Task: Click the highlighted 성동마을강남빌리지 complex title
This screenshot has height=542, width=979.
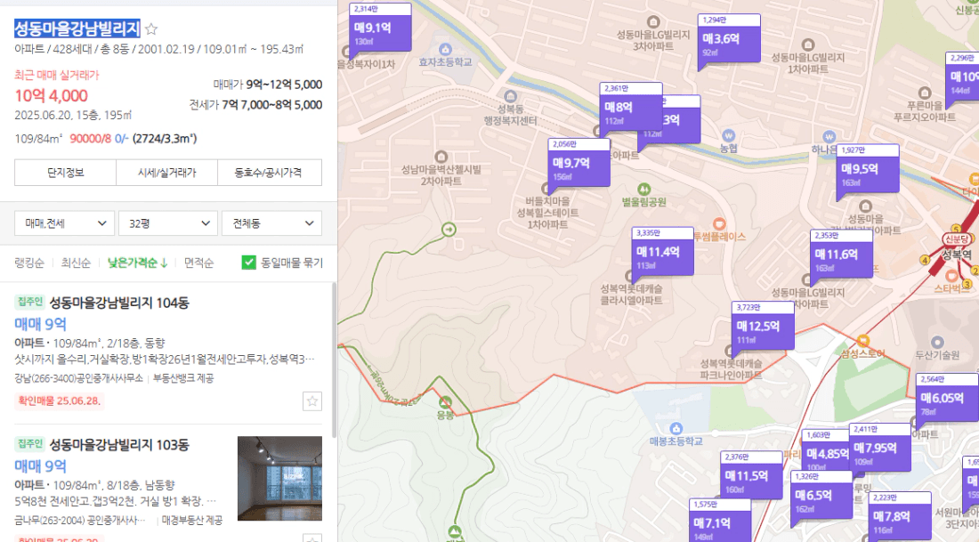Action: click(x=77, y=28)
